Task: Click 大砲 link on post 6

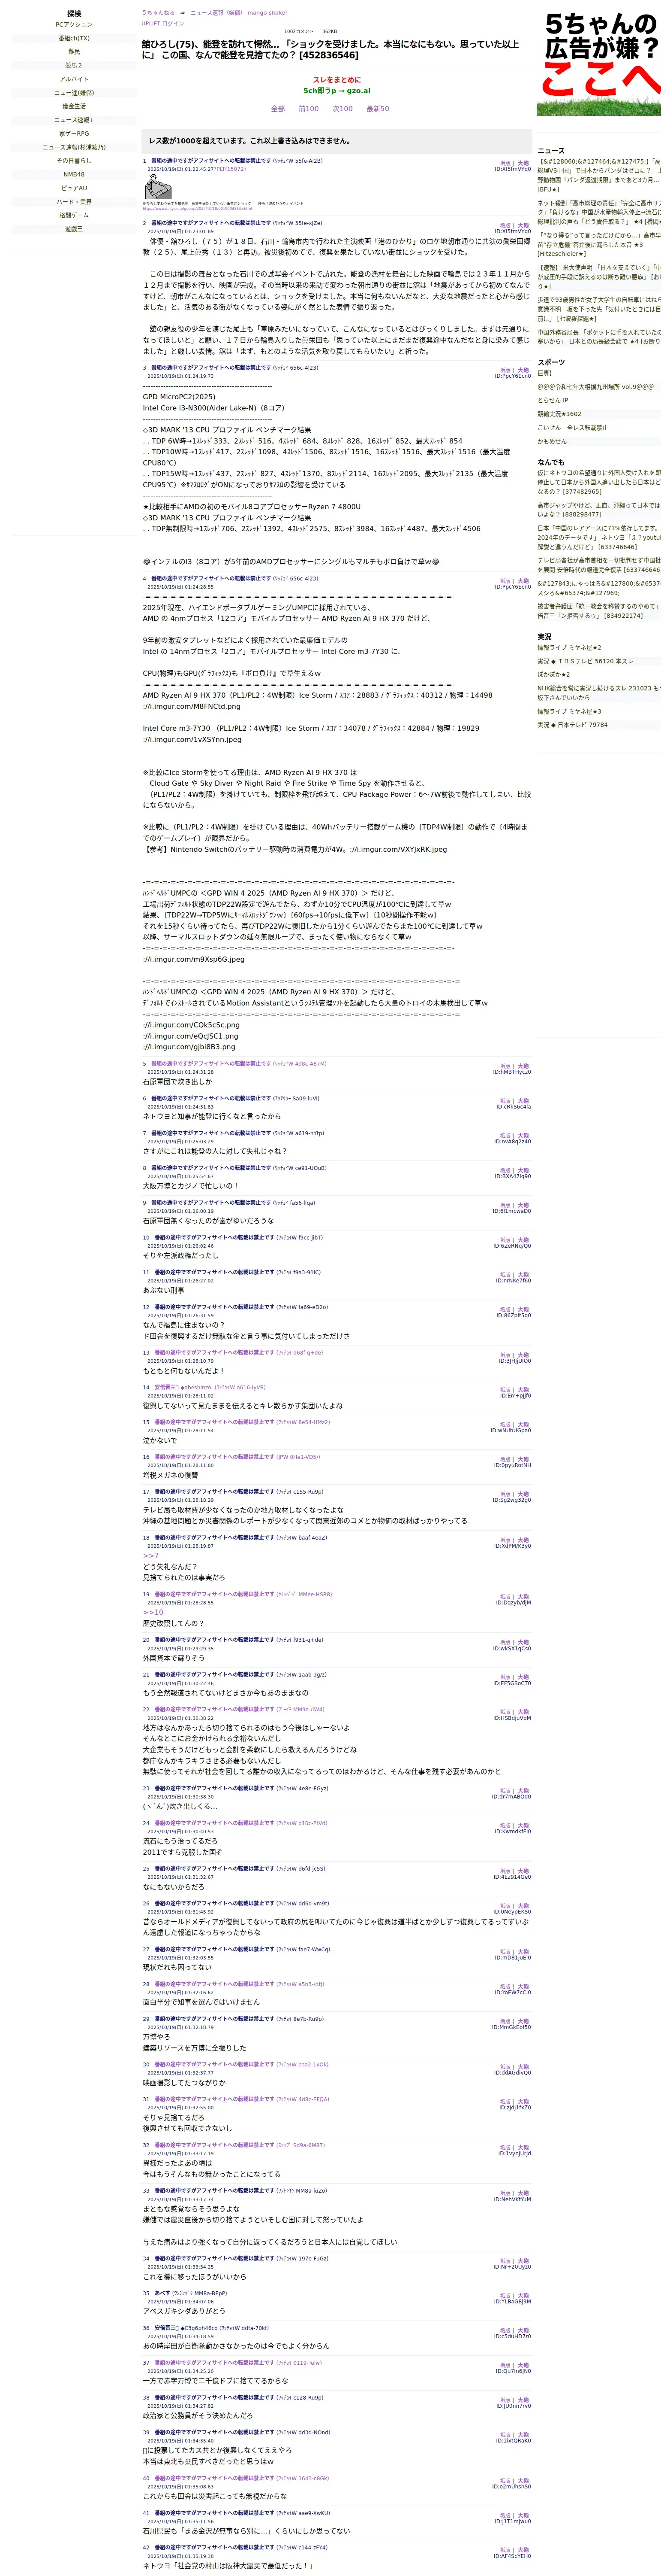Action: pos(523,1101)
